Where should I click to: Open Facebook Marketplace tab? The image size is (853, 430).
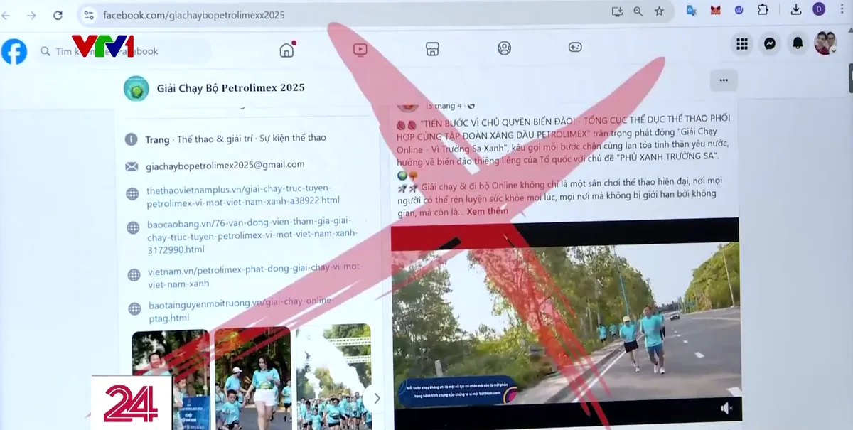[431, 48]
